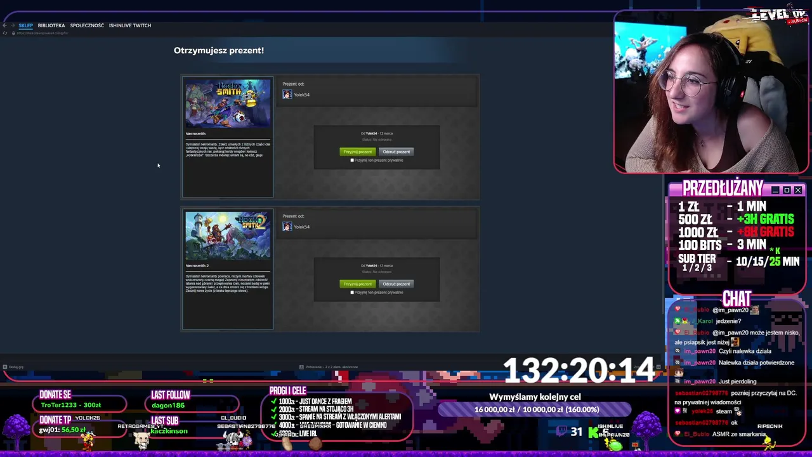Tick private acceptance checkbox for Necrosmith 2 gift
Screen dimensions: 812x457
click(x=352, y=293)
